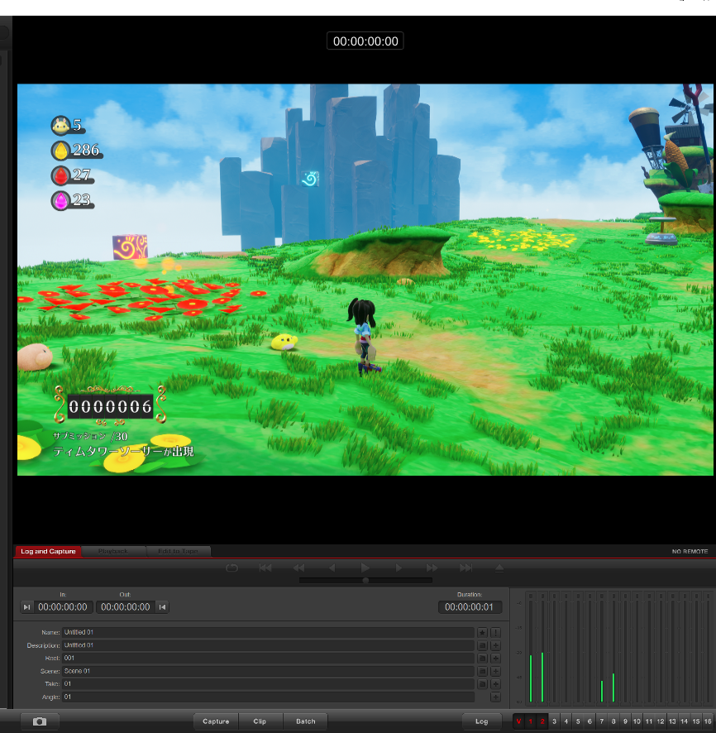Jump to previous clip with skip-back icon
The image size is (716, 733).
(x=265, y=568)
